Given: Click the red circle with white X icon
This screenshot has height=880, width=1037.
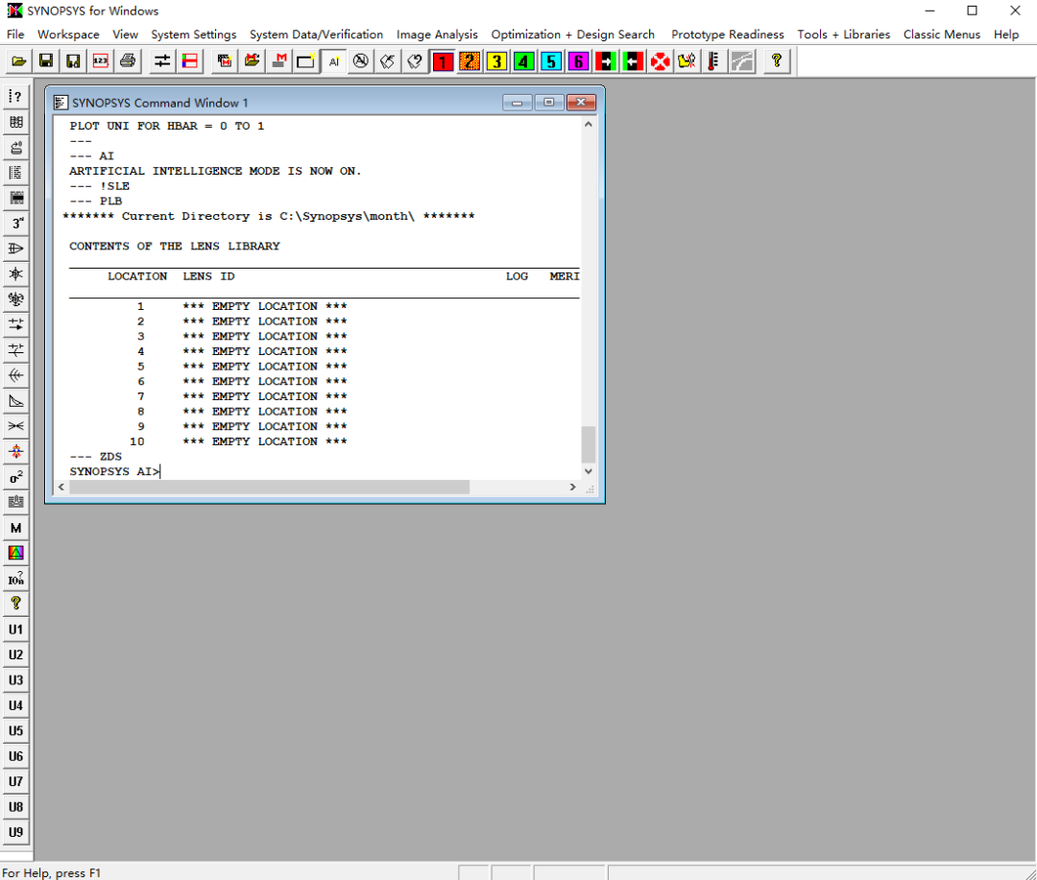Looking at the screenshot, I should click(x=660, y=61).
